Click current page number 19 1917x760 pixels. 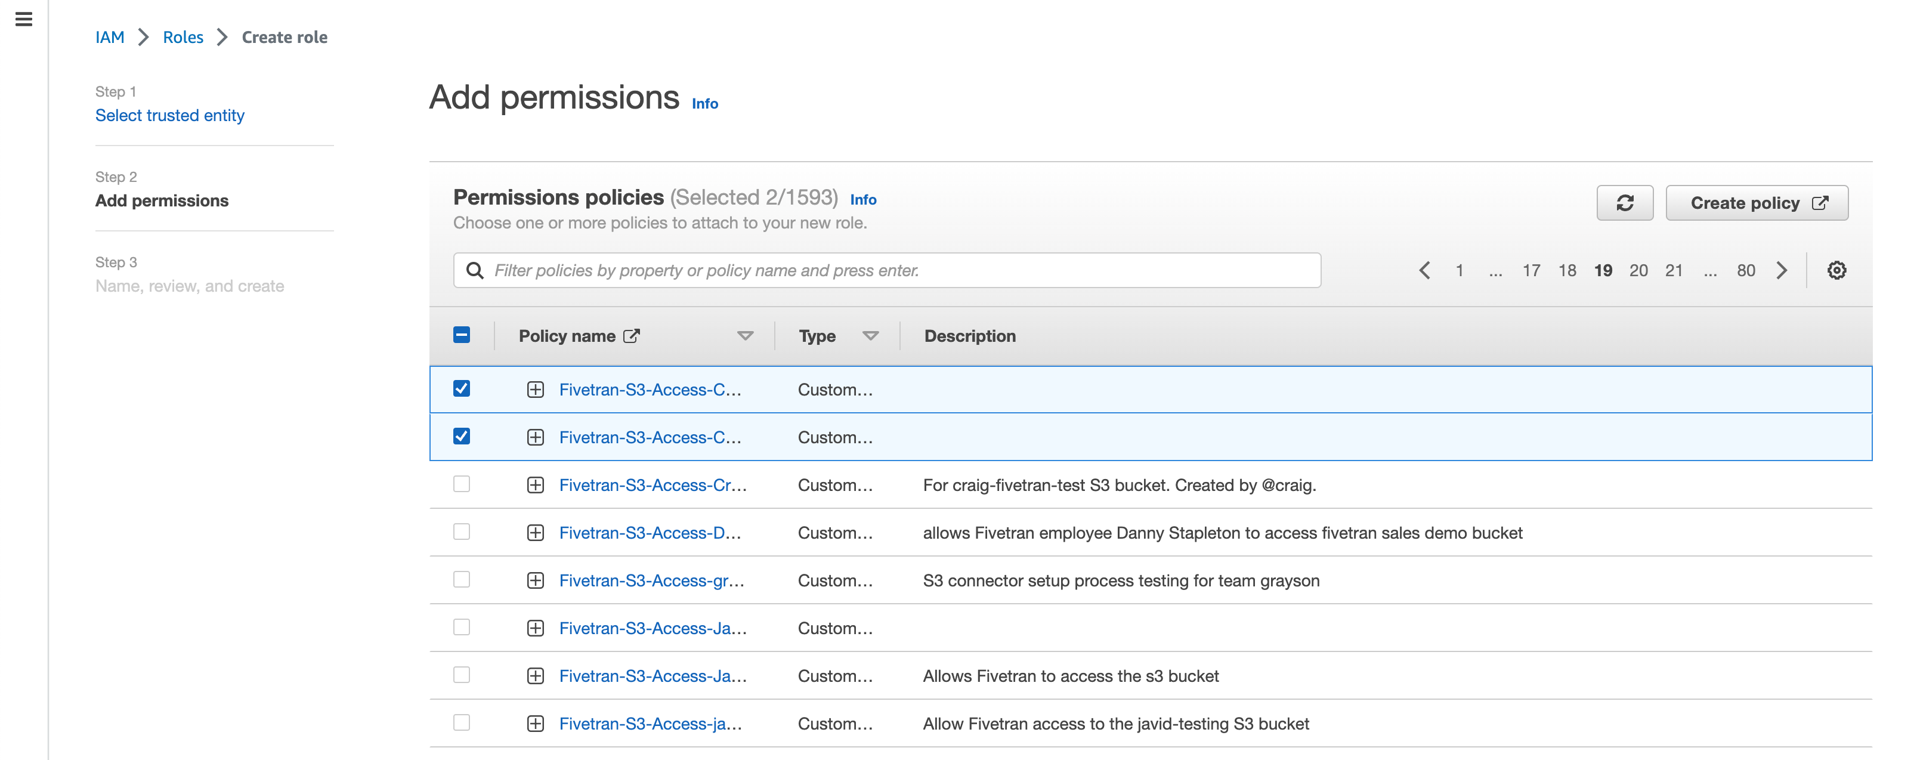1603,270
